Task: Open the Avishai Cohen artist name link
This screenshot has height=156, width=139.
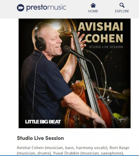Action: click(x=30, y=148)
